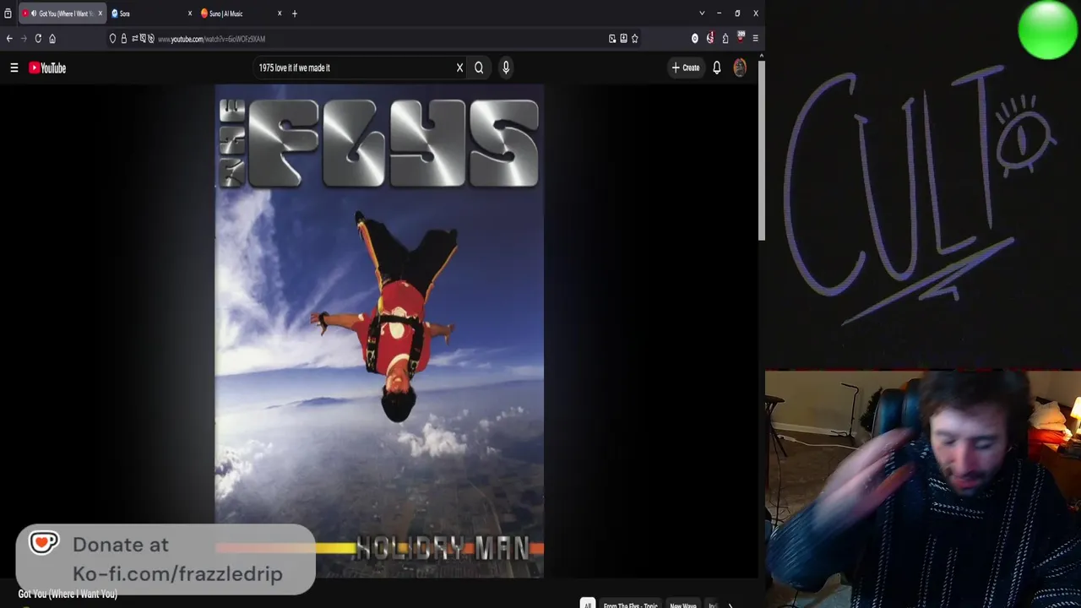Reload the page with the refresh icon
Image resolution: width=1081 pixels, height=608 pixels.
click(x=38, y=38)
